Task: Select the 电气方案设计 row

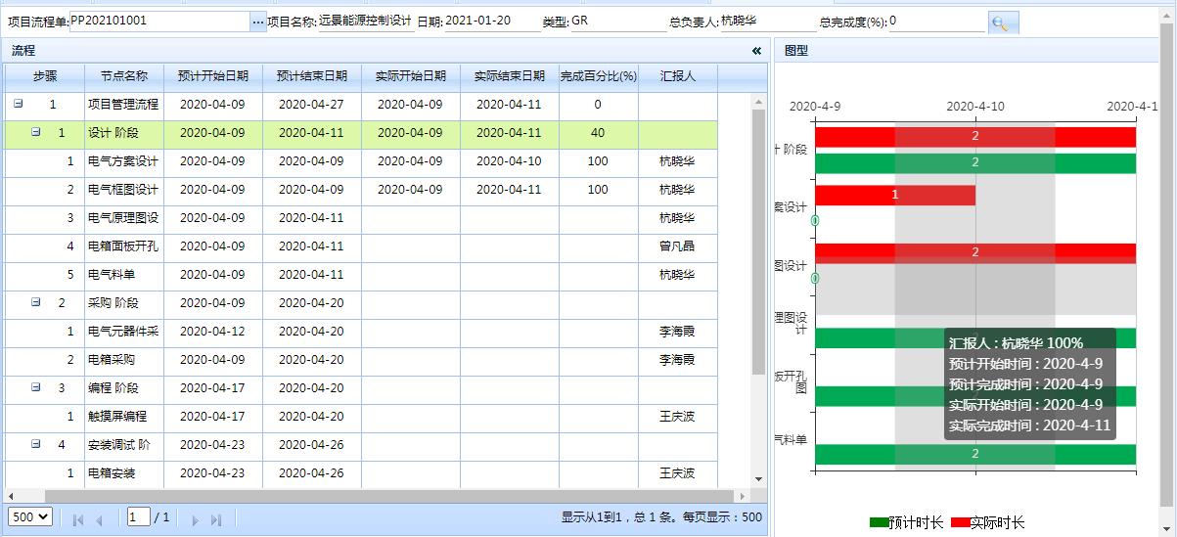Action: tap(361, 161)
